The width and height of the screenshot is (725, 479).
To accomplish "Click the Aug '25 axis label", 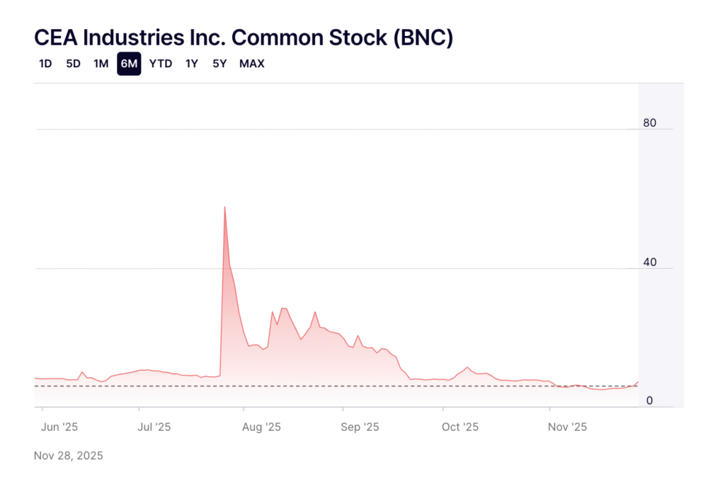I will coord(262,427).
